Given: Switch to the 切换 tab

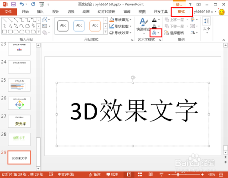Looking at the screenshot, I should point(71,11).
